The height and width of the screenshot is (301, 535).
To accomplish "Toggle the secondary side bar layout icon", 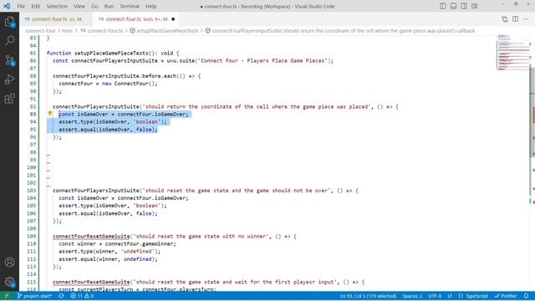I will pos(464,6).
